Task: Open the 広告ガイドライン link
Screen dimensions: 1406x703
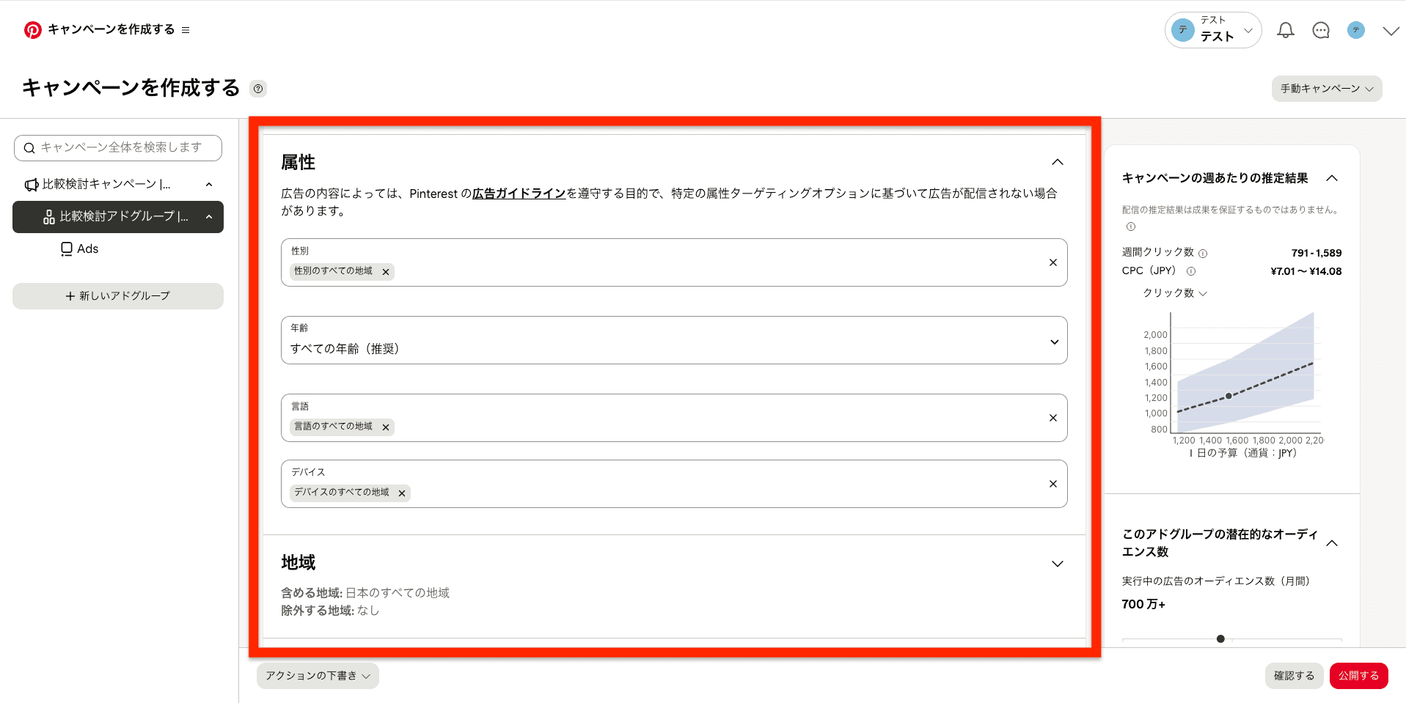Action: [519, 194]
